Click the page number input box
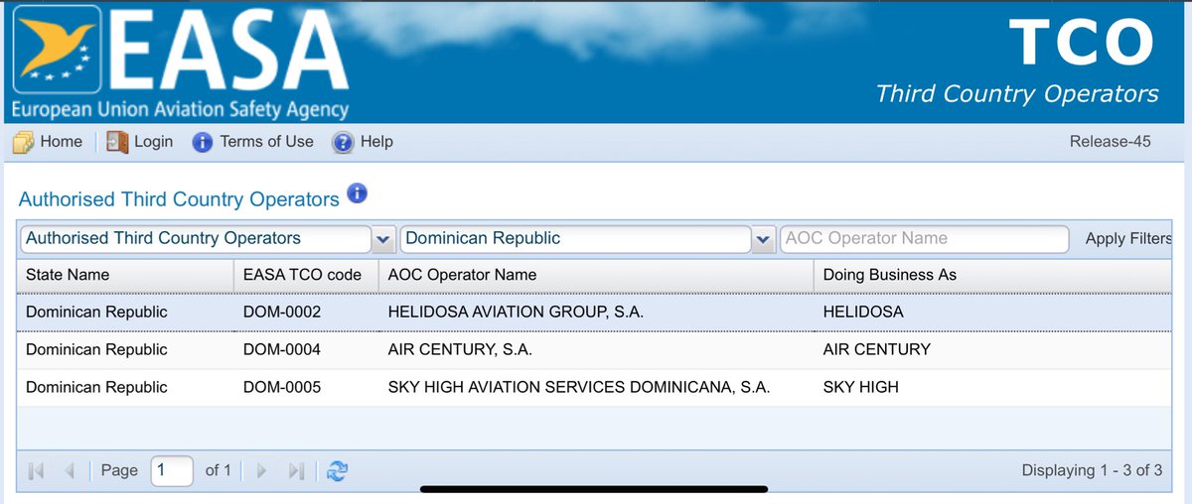Screen dimensions: 1192x504 coord(172,470)
